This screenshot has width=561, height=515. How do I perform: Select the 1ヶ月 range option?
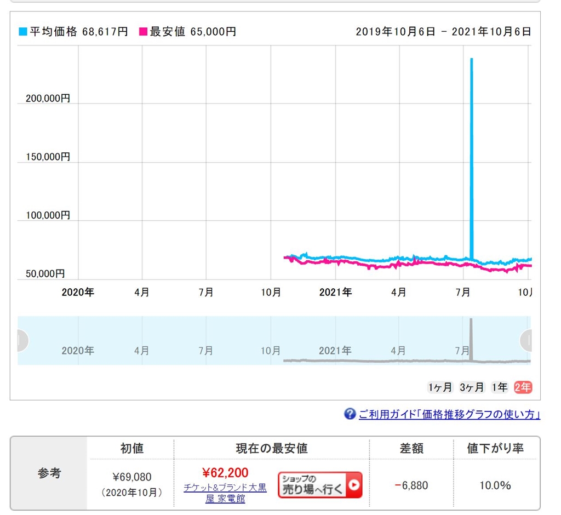(440, 387)
